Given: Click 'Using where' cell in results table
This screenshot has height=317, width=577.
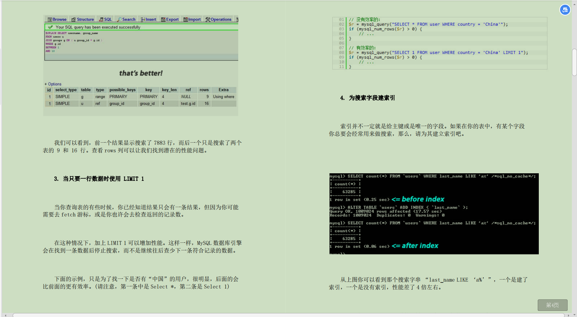Looking at the screenshot, I should (223, 97).
